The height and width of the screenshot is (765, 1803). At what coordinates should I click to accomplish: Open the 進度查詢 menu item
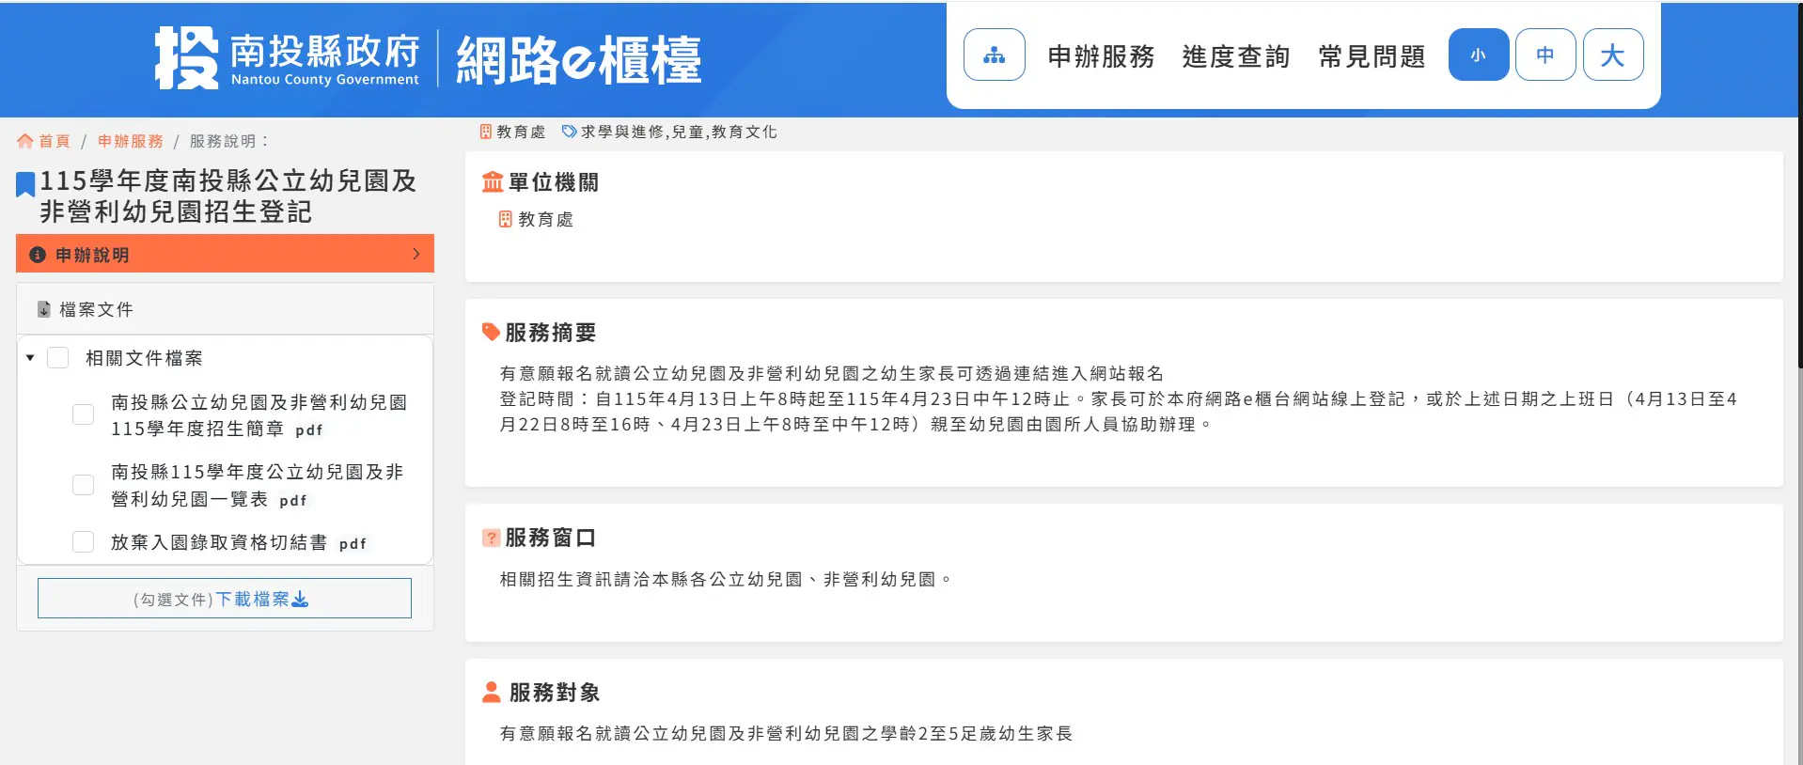coord(1235,56)
